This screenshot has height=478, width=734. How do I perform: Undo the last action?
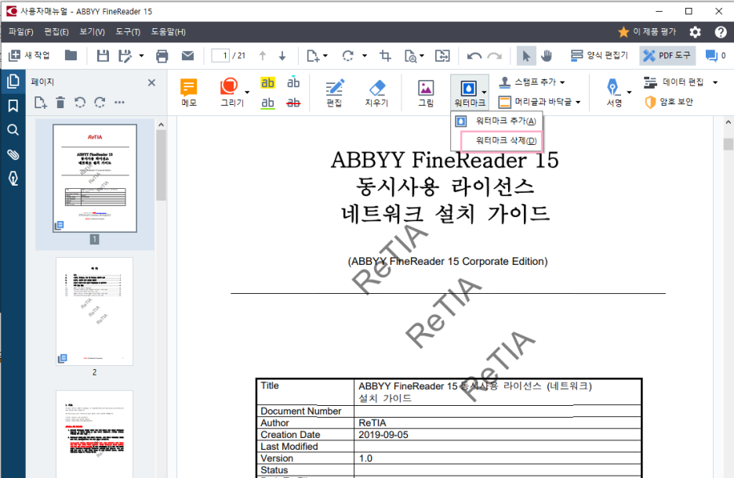pos(474,56)
